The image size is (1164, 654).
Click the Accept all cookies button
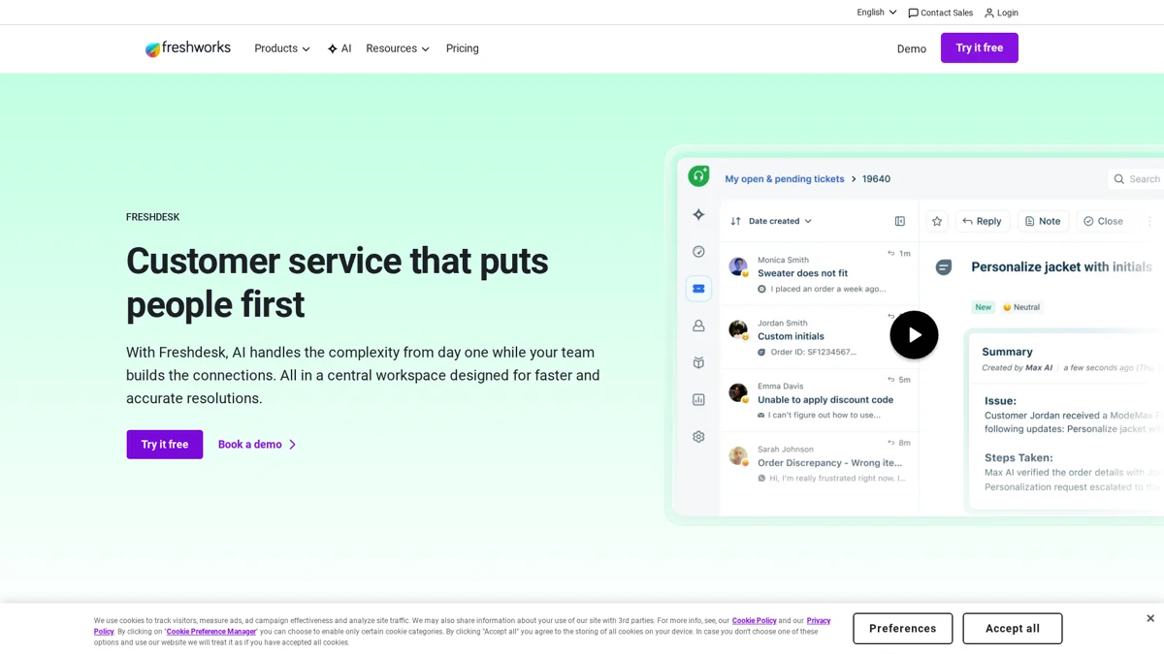tap(1013, 629)
